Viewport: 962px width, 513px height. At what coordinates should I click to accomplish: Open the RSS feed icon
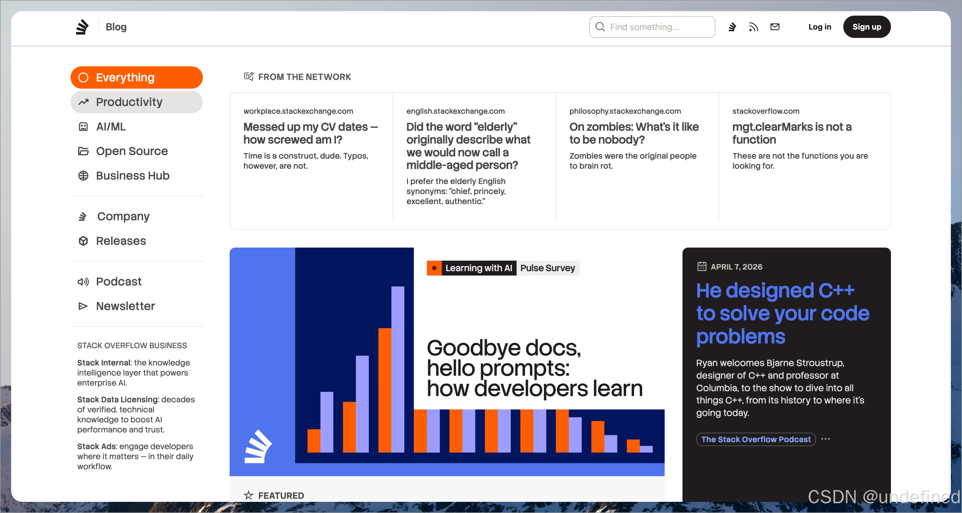click(753, 27)
